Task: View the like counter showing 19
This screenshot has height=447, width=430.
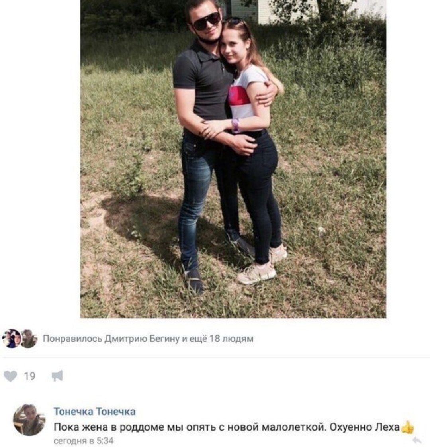Action: (29, 376)
